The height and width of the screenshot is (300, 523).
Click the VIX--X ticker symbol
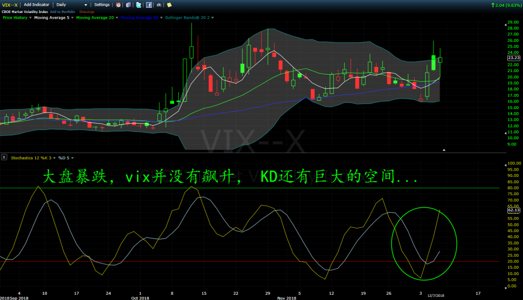pos(9,5)
